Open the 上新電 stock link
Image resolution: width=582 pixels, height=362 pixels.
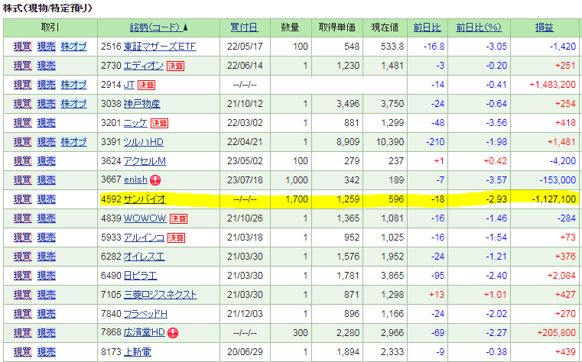coord(138,351)
